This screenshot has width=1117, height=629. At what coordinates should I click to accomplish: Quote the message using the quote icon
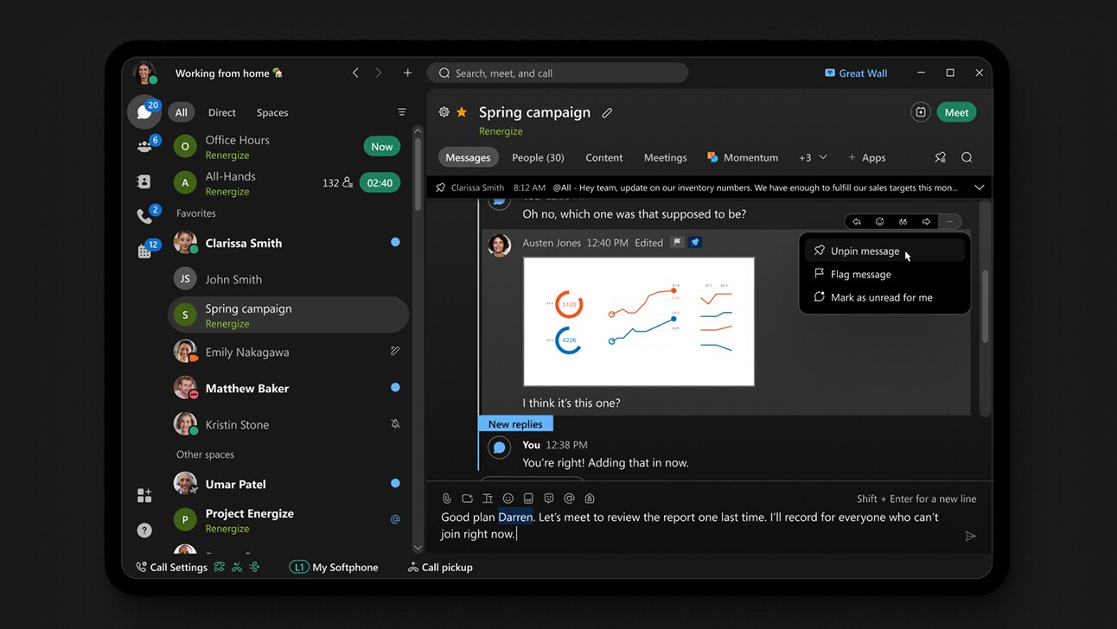click(x=903, y=222)
